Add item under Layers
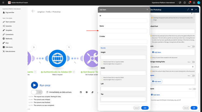 (156, 82)
